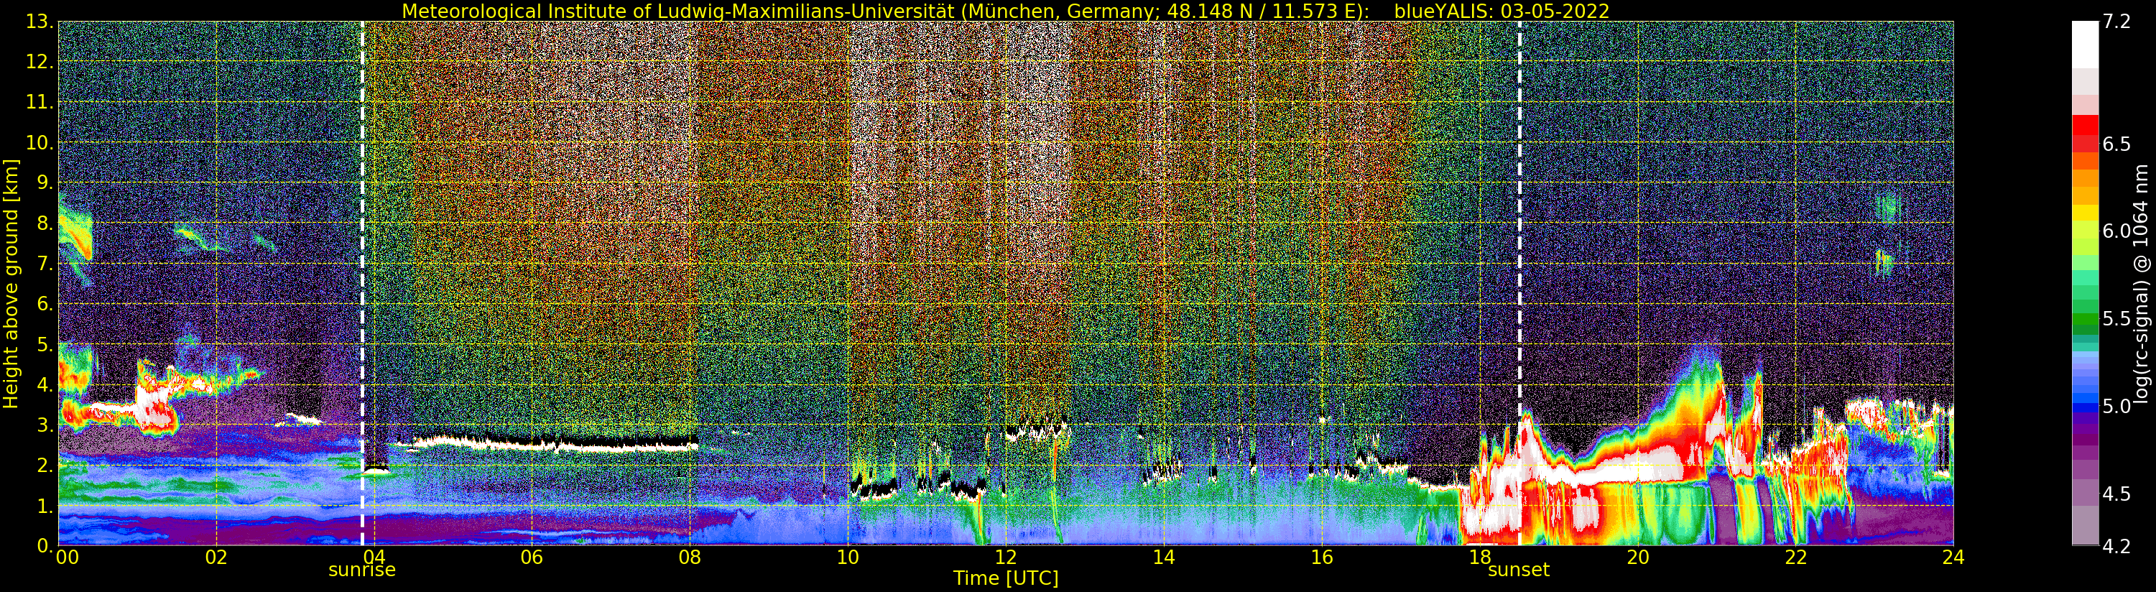Click the '7.' height tick label

click(x=45, y=264)
